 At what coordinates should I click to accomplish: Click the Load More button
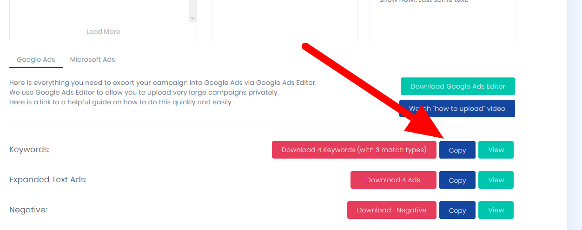point(103,32)
